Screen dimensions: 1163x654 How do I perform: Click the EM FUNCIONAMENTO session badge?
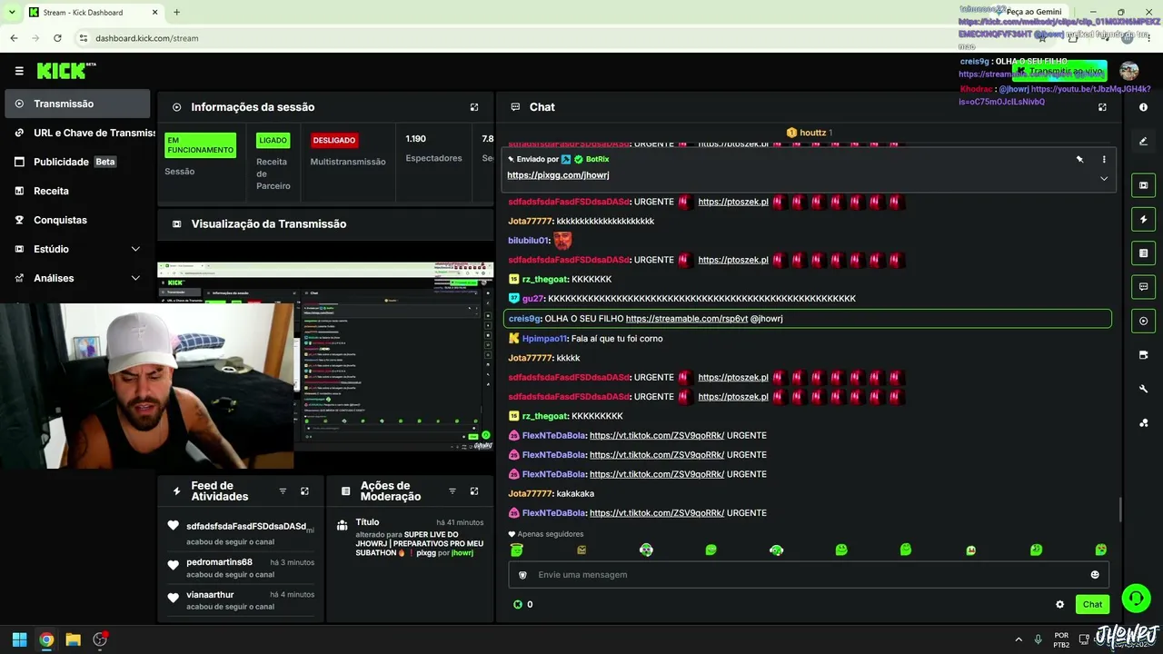point(200,145)
